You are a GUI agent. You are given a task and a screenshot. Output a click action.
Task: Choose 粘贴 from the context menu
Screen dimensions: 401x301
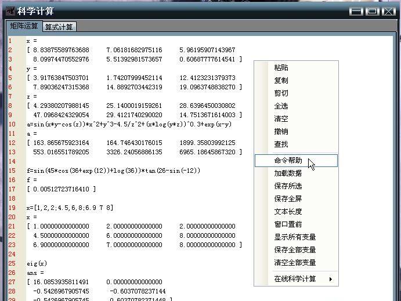tap(281, 68)
